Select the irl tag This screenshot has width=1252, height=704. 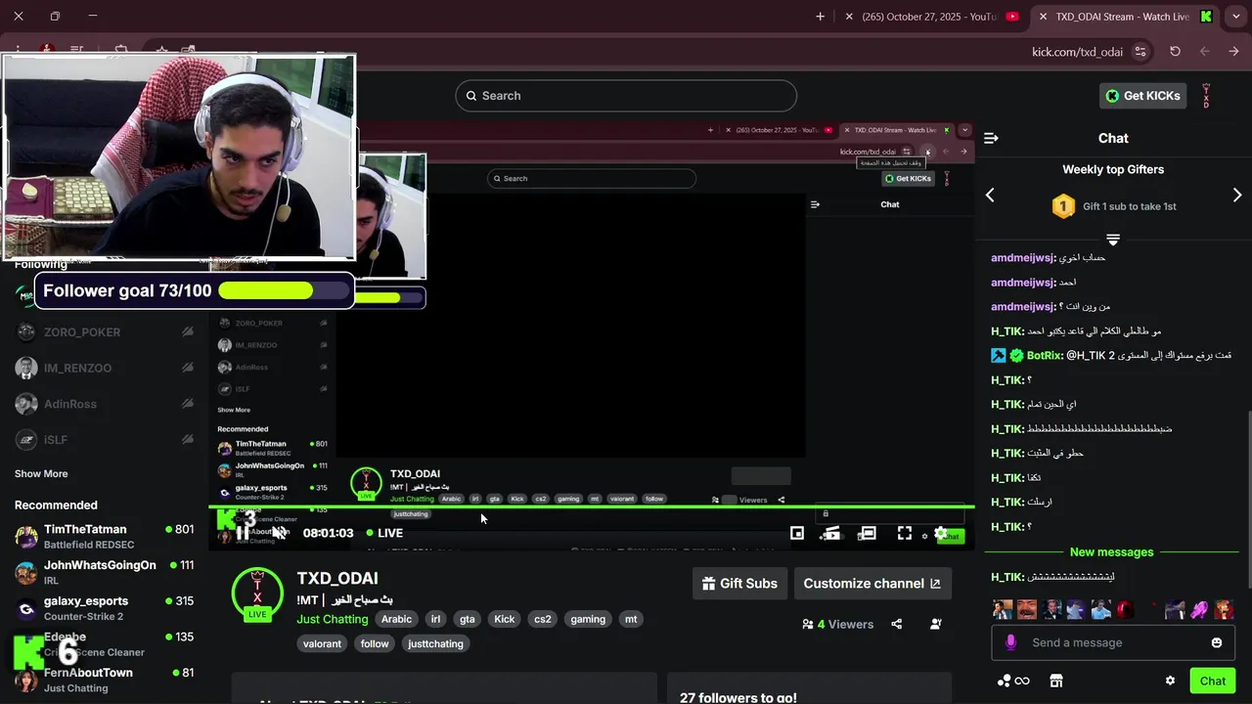(436, 619)
